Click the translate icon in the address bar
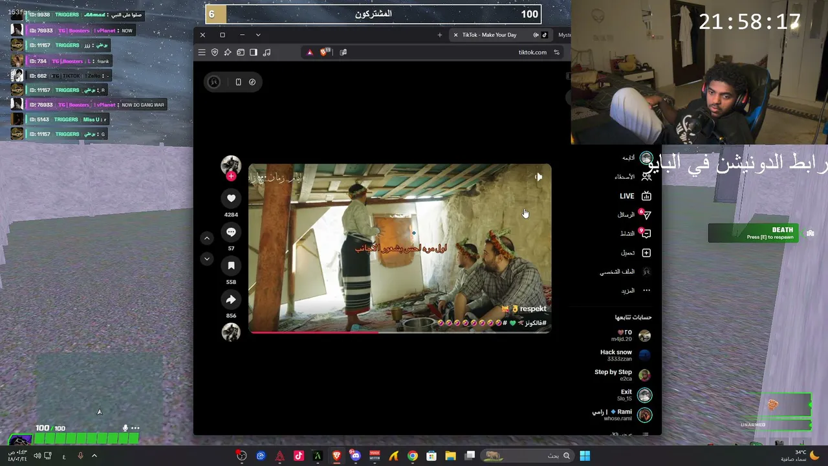 click(x=343, y=52)
